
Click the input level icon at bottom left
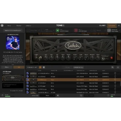(3, 95)
